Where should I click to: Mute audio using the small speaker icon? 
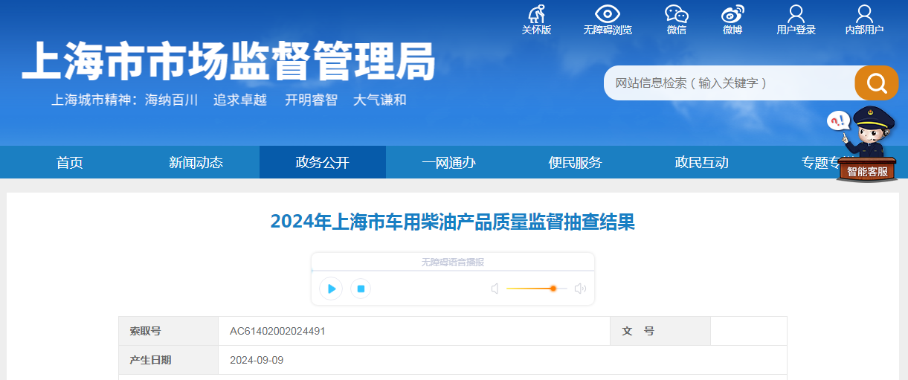(x=495, y=289)
